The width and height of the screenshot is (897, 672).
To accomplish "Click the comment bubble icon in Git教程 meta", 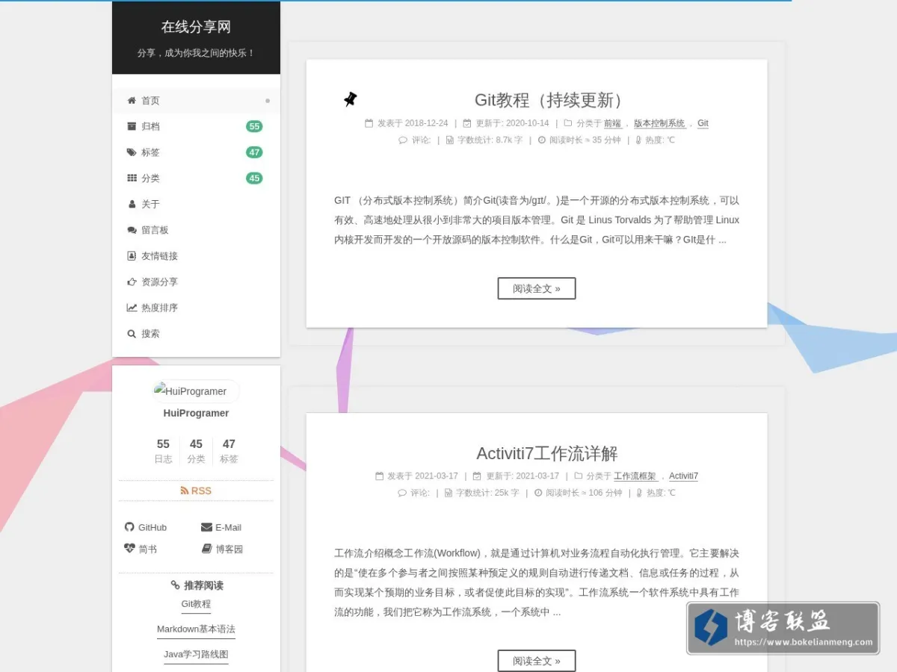I will click(403, 140).
